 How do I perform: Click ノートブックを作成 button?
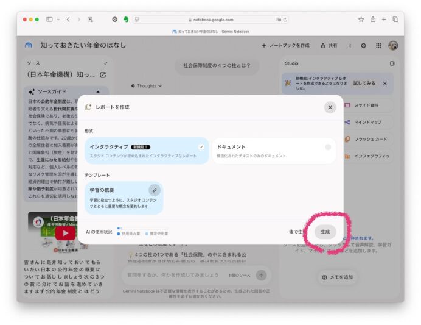pyautogui.click(x=285, y=46)
